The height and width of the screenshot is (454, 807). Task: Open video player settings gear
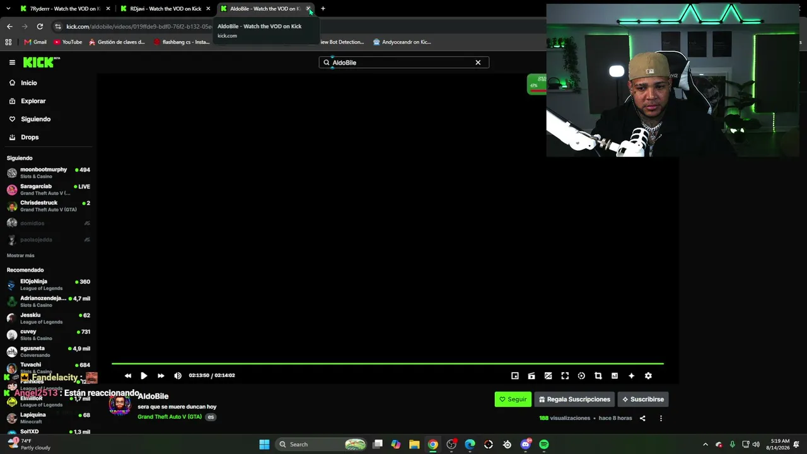click(648, 376)
